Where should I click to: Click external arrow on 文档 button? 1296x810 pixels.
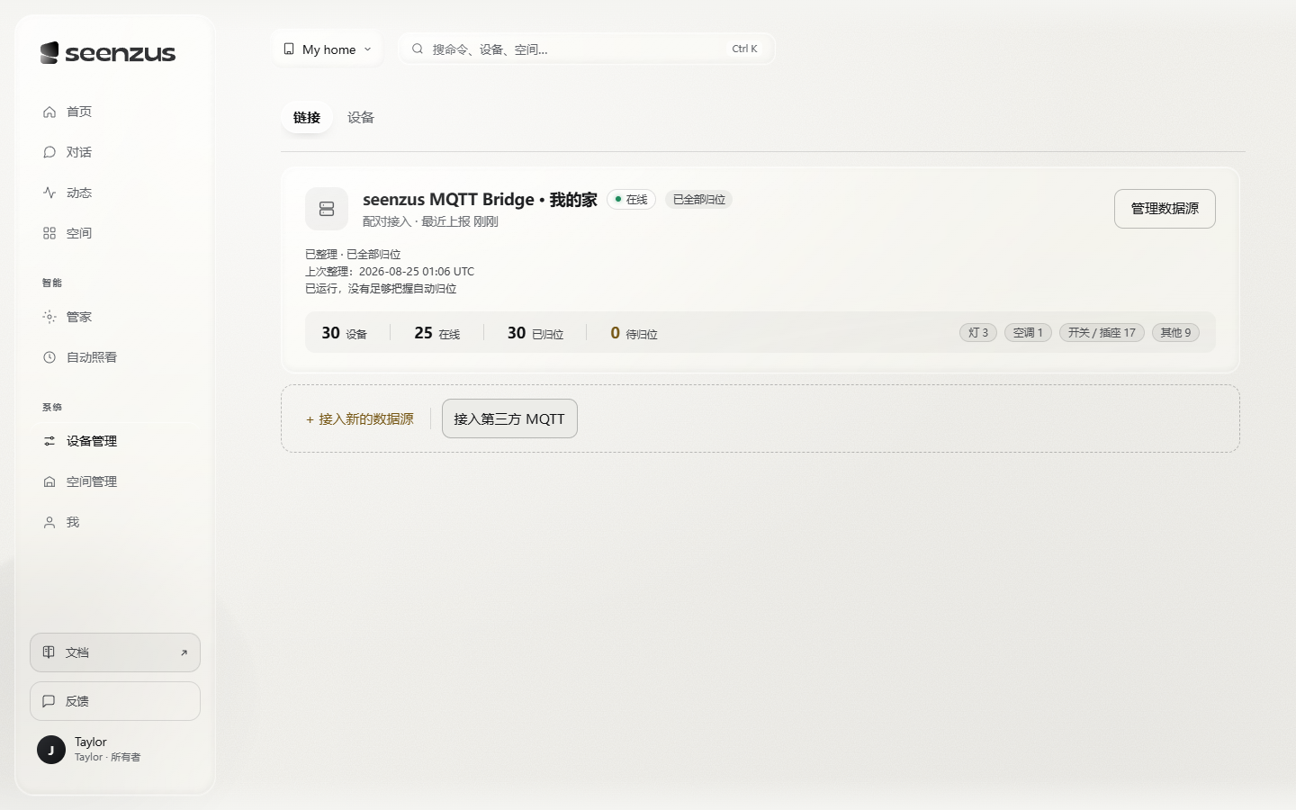click(x=184, y=652)
